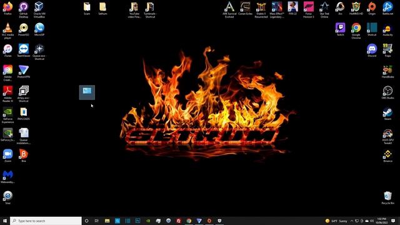Image resolution: width=400 pixels, height=225 pixels.
Task: Launch Star Trek Online
Action: pos(324,10)
